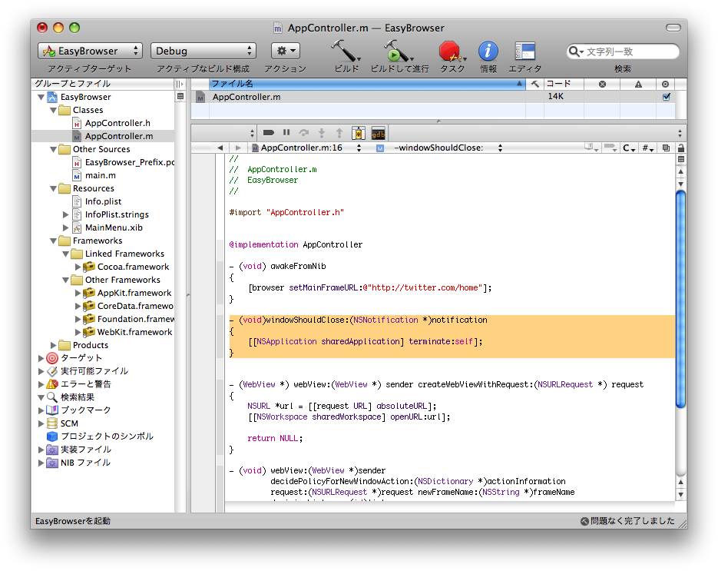Open the C class popup menu
The height and width of the screenshot is (571, 718).
tap(629, 148)
